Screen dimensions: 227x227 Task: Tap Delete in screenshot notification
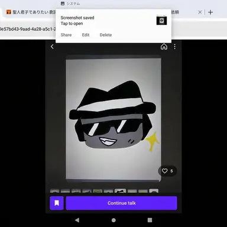pos(106,35)
